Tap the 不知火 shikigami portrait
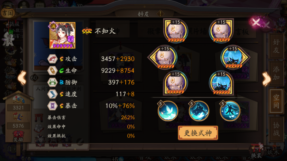Image resolution: width=287 pixels, height=161 pixels. [62, 35]
